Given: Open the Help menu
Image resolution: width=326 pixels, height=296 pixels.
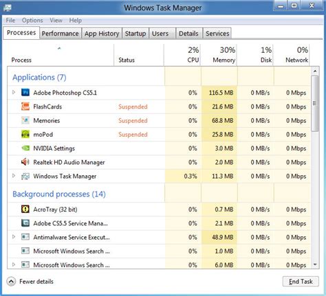Looking at the screenshot, I should pyautogui.click(x=76, y=21).
